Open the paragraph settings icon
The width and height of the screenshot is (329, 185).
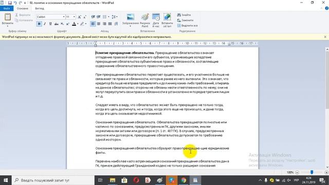point(116,24)
